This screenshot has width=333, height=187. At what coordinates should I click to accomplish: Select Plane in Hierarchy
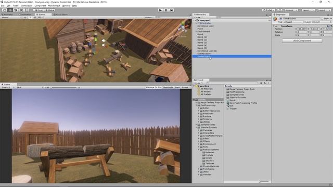click(x=200, y=29)
